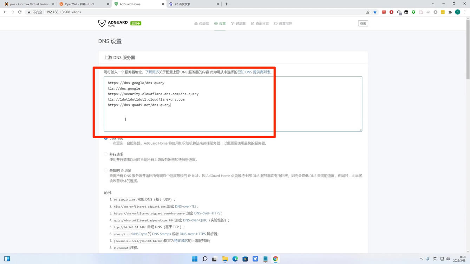
Task: Click the page vertical scrollbar
Action: (x=468, y=49)
